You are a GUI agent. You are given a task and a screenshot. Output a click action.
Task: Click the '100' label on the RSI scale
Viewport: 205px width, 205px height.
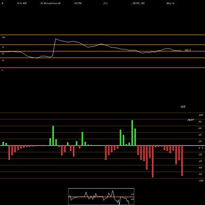(x=3, y=37)
